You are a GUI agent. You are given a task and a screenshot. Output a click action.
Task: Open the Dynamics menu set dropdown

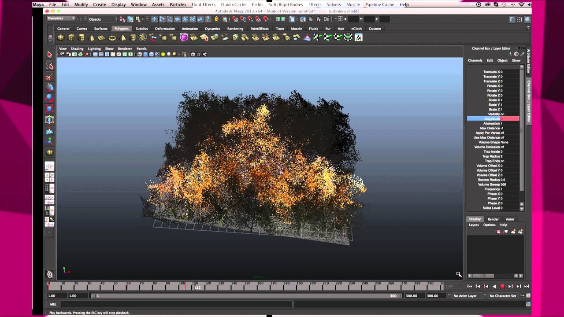point(61,18)
